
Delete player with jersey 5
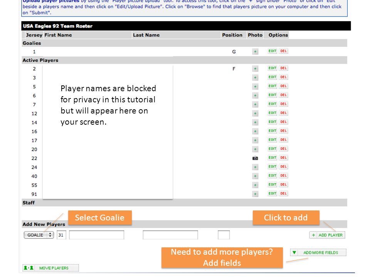pyautogui.click(x=283, y=86)
